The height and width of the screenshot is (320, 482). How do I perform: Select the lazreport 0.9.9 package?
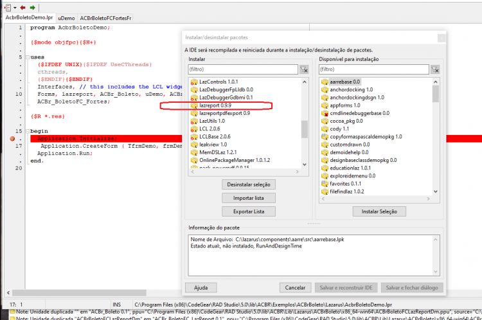click(x=215, y=105)
